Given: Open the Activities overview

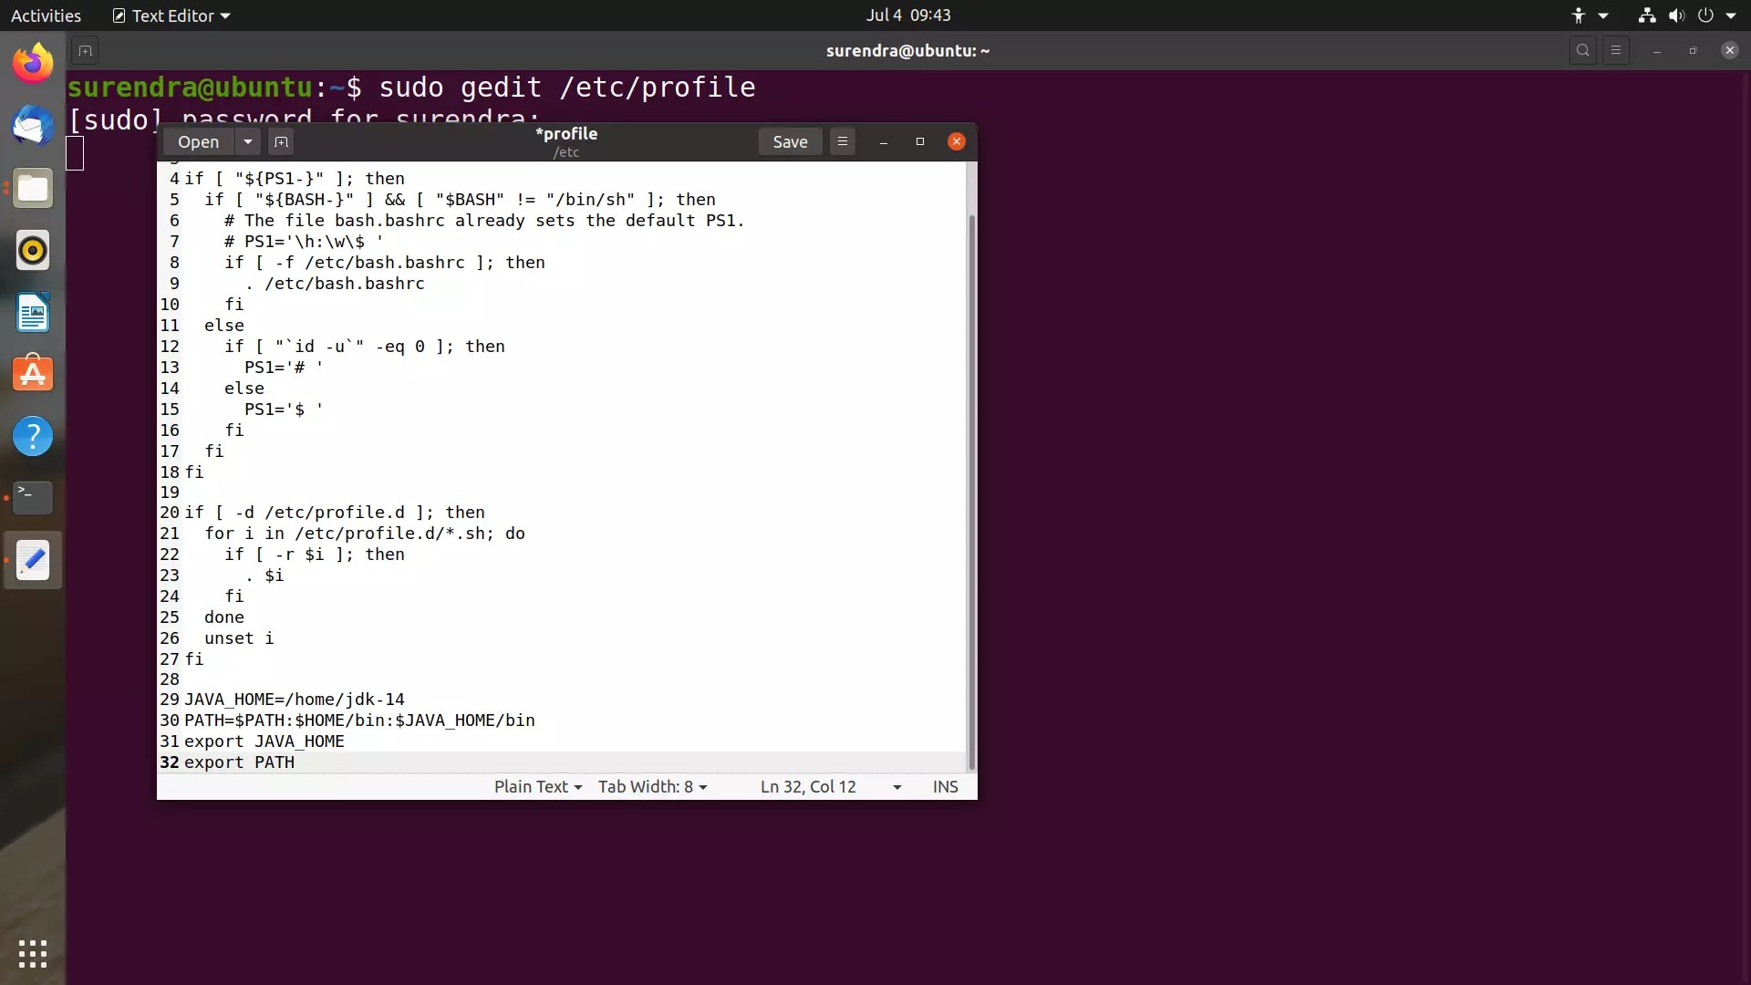Looking at the screenshot, I should (46, 15).
